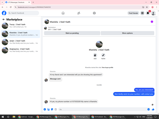Image resolution: width=159 pixels, height=119 pixels.
Task: Reload the page with refresh icon
Action: (x=10, y=7)
